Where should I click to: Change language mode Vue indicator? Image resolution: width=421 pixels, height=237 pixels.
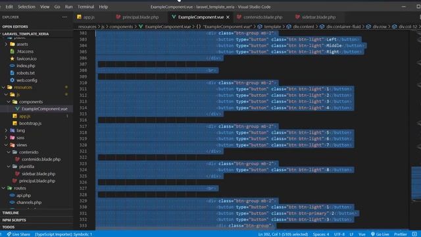tap(362, 234)
